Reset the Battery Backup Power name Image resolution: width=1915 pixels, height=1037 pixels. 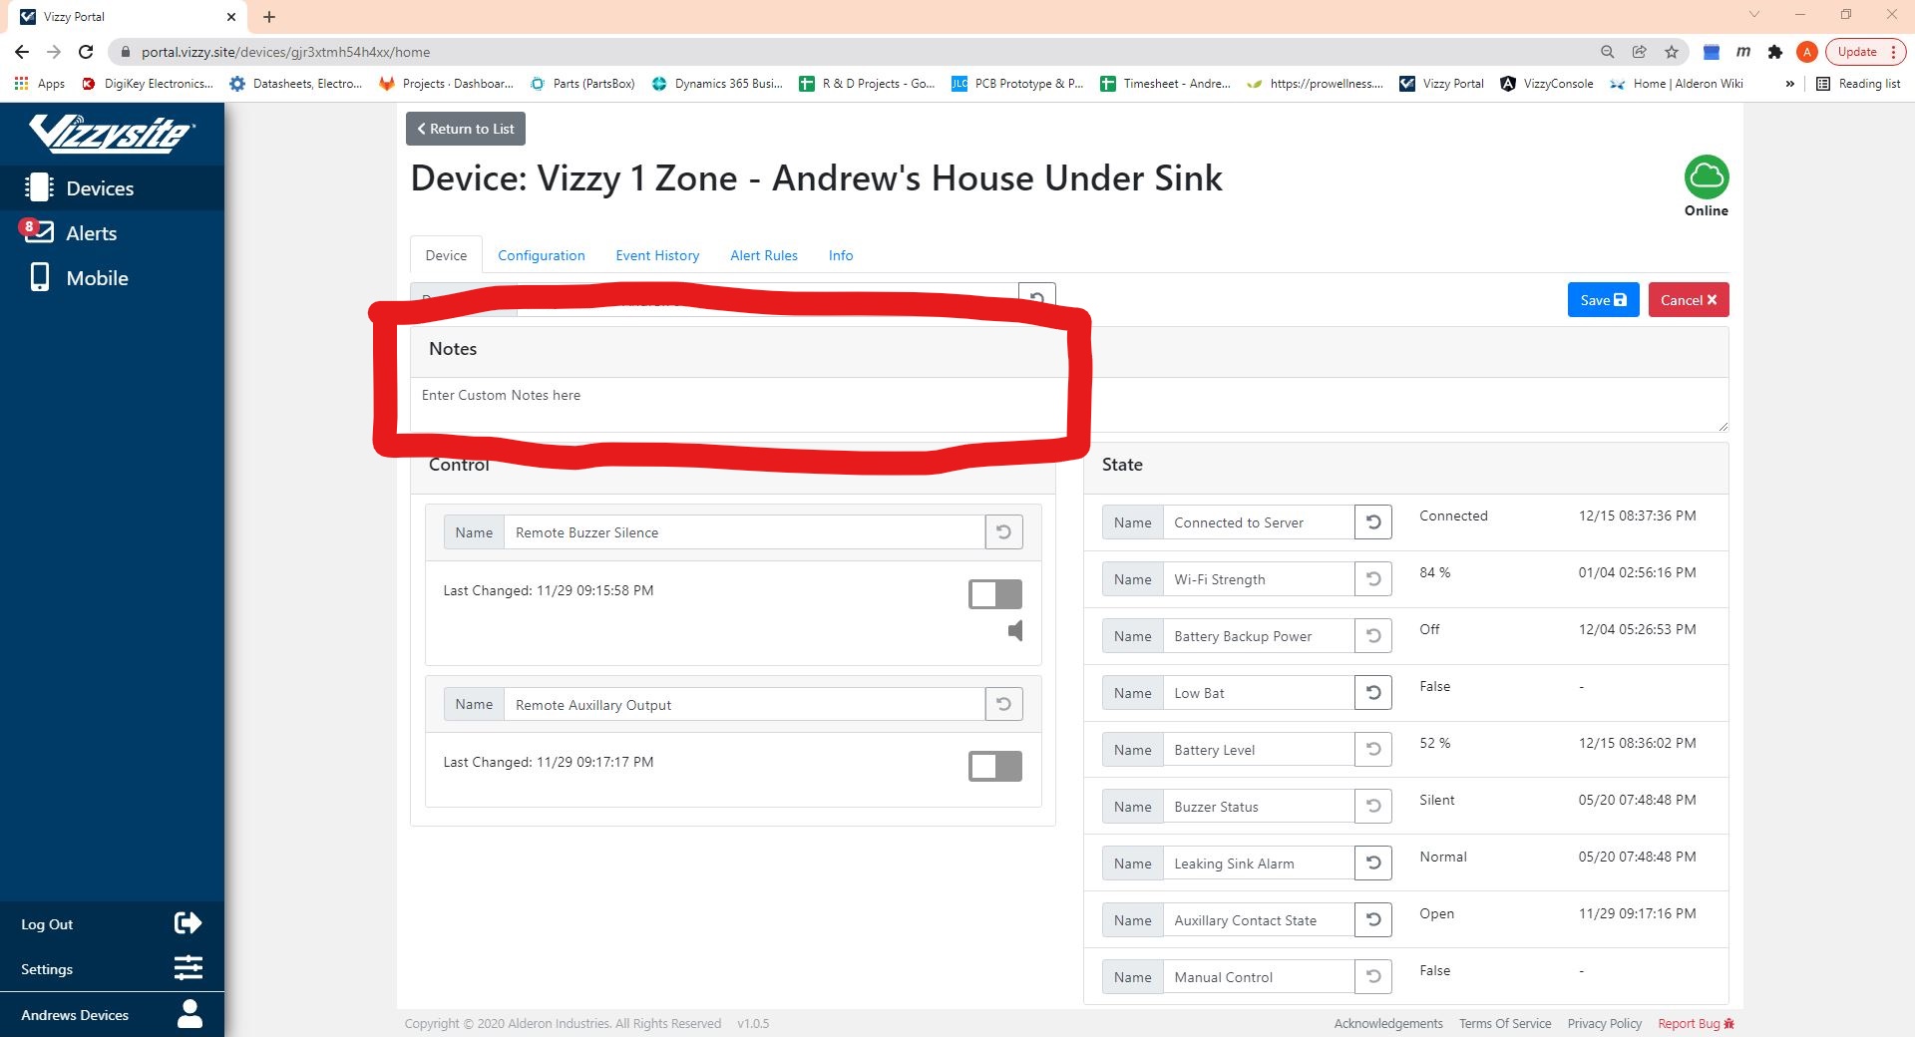tap(1373, 635)
